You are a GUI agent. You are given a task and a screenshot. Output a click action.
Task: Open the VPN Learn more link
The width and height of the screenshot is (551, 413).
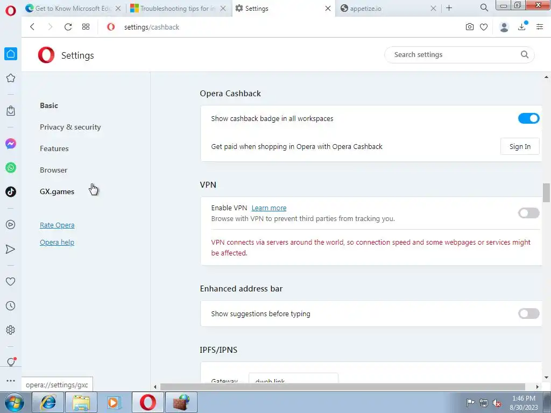[x=269, y=208]
